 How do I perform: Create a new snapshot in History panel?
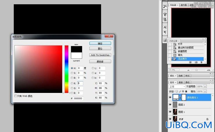196,62
